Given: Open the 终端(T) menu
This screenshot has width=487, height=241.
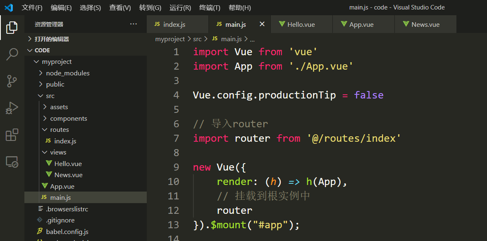Looking at the screenshot, I should pos(210,8).
